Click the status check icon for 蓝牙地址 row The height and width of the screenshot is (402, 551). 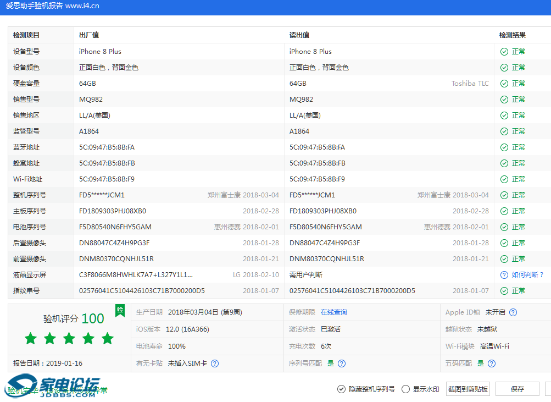[x=504, y=147]
